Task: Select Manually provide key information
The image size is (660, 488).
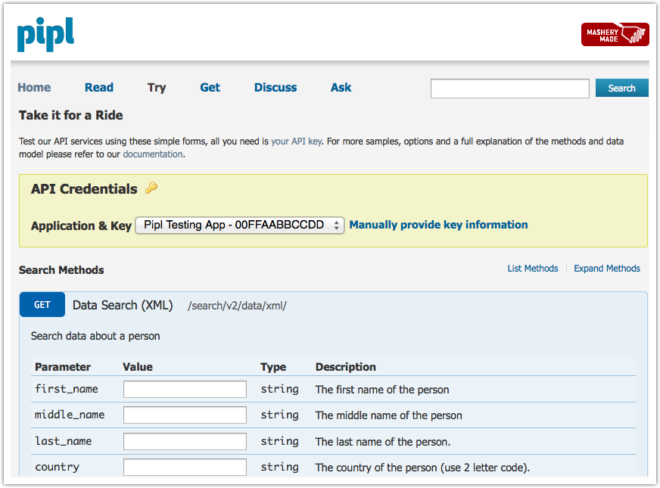Action: click(438, 225)
